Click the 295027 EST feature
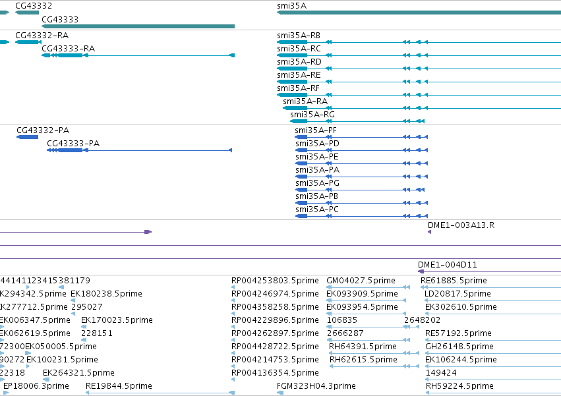This screenshot has height=396, width=561. pos(87,307)
